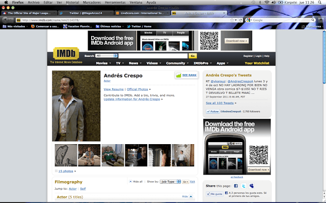The height and width of the screenshot is (203, 326).
Task: Open the Marcadores menu
Action: (92, 2)
